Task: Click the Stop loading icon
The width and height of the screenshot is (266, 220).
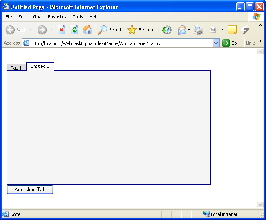Action: coord(61,30)
